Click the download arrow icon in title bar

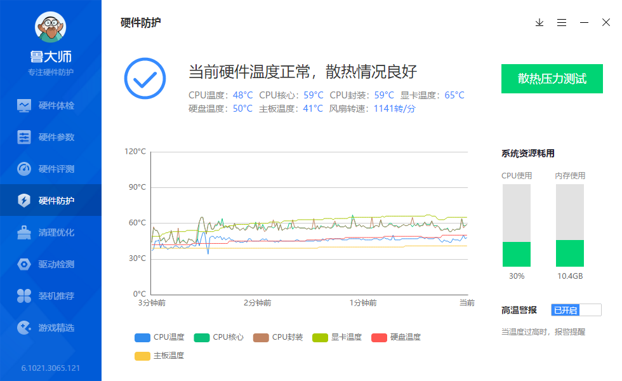539,23
